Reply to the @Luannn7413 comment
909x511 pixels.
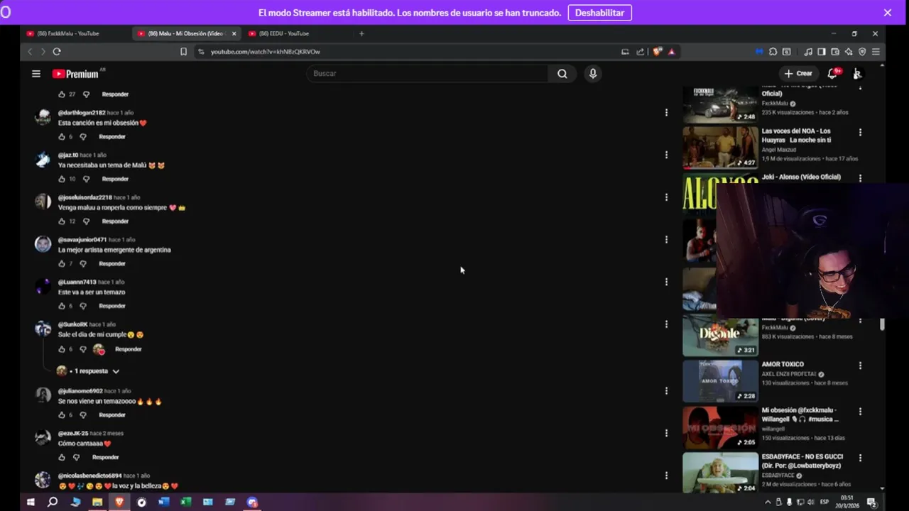pos(112,306)
